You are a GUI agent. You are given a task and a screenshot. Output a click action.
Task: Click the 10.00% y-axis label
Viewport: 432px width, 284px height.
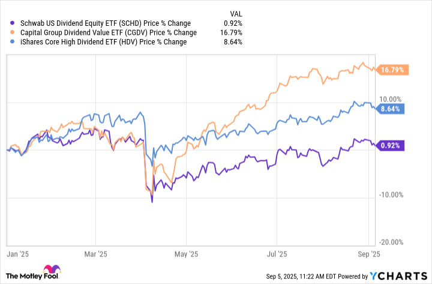point(391,99)
